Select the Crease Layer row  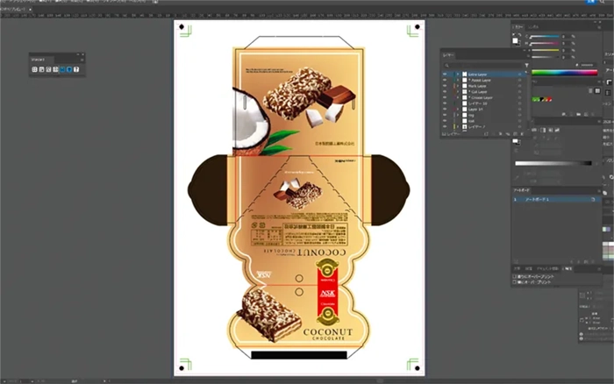pos(482,97)
